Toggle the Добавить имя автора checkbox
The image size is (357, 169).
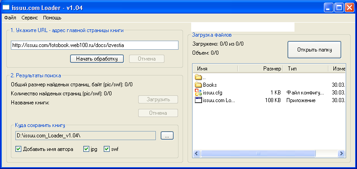18,149
